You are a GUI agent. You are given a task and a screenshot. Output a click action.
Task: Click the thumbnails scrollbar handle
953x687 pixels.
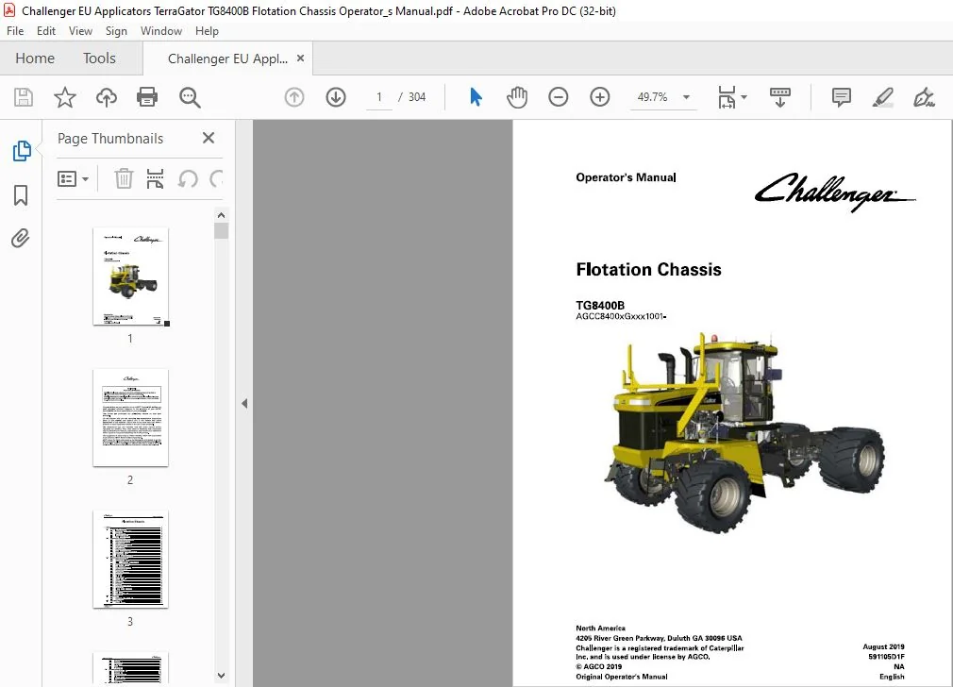point(221,231)
